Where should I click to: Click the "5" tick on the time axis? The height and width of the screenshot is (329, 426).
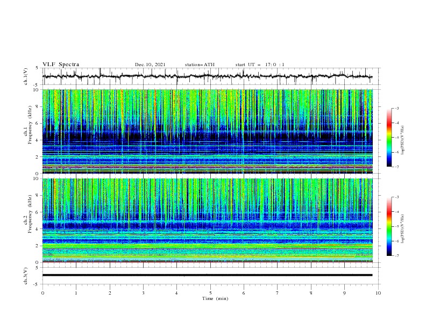(210, 293)
